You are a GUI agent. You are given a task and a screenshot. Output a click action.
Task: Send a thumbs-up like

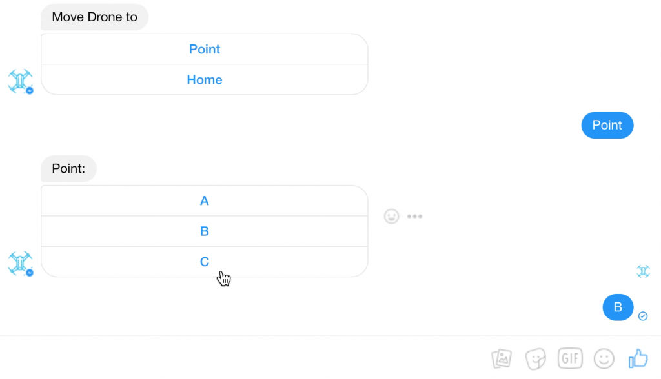coord(638,358)
